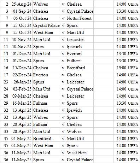This screenshot has width=140, height=163.
Task: Select the 26-Jan-25 date cell
Action: coord(21,82)
